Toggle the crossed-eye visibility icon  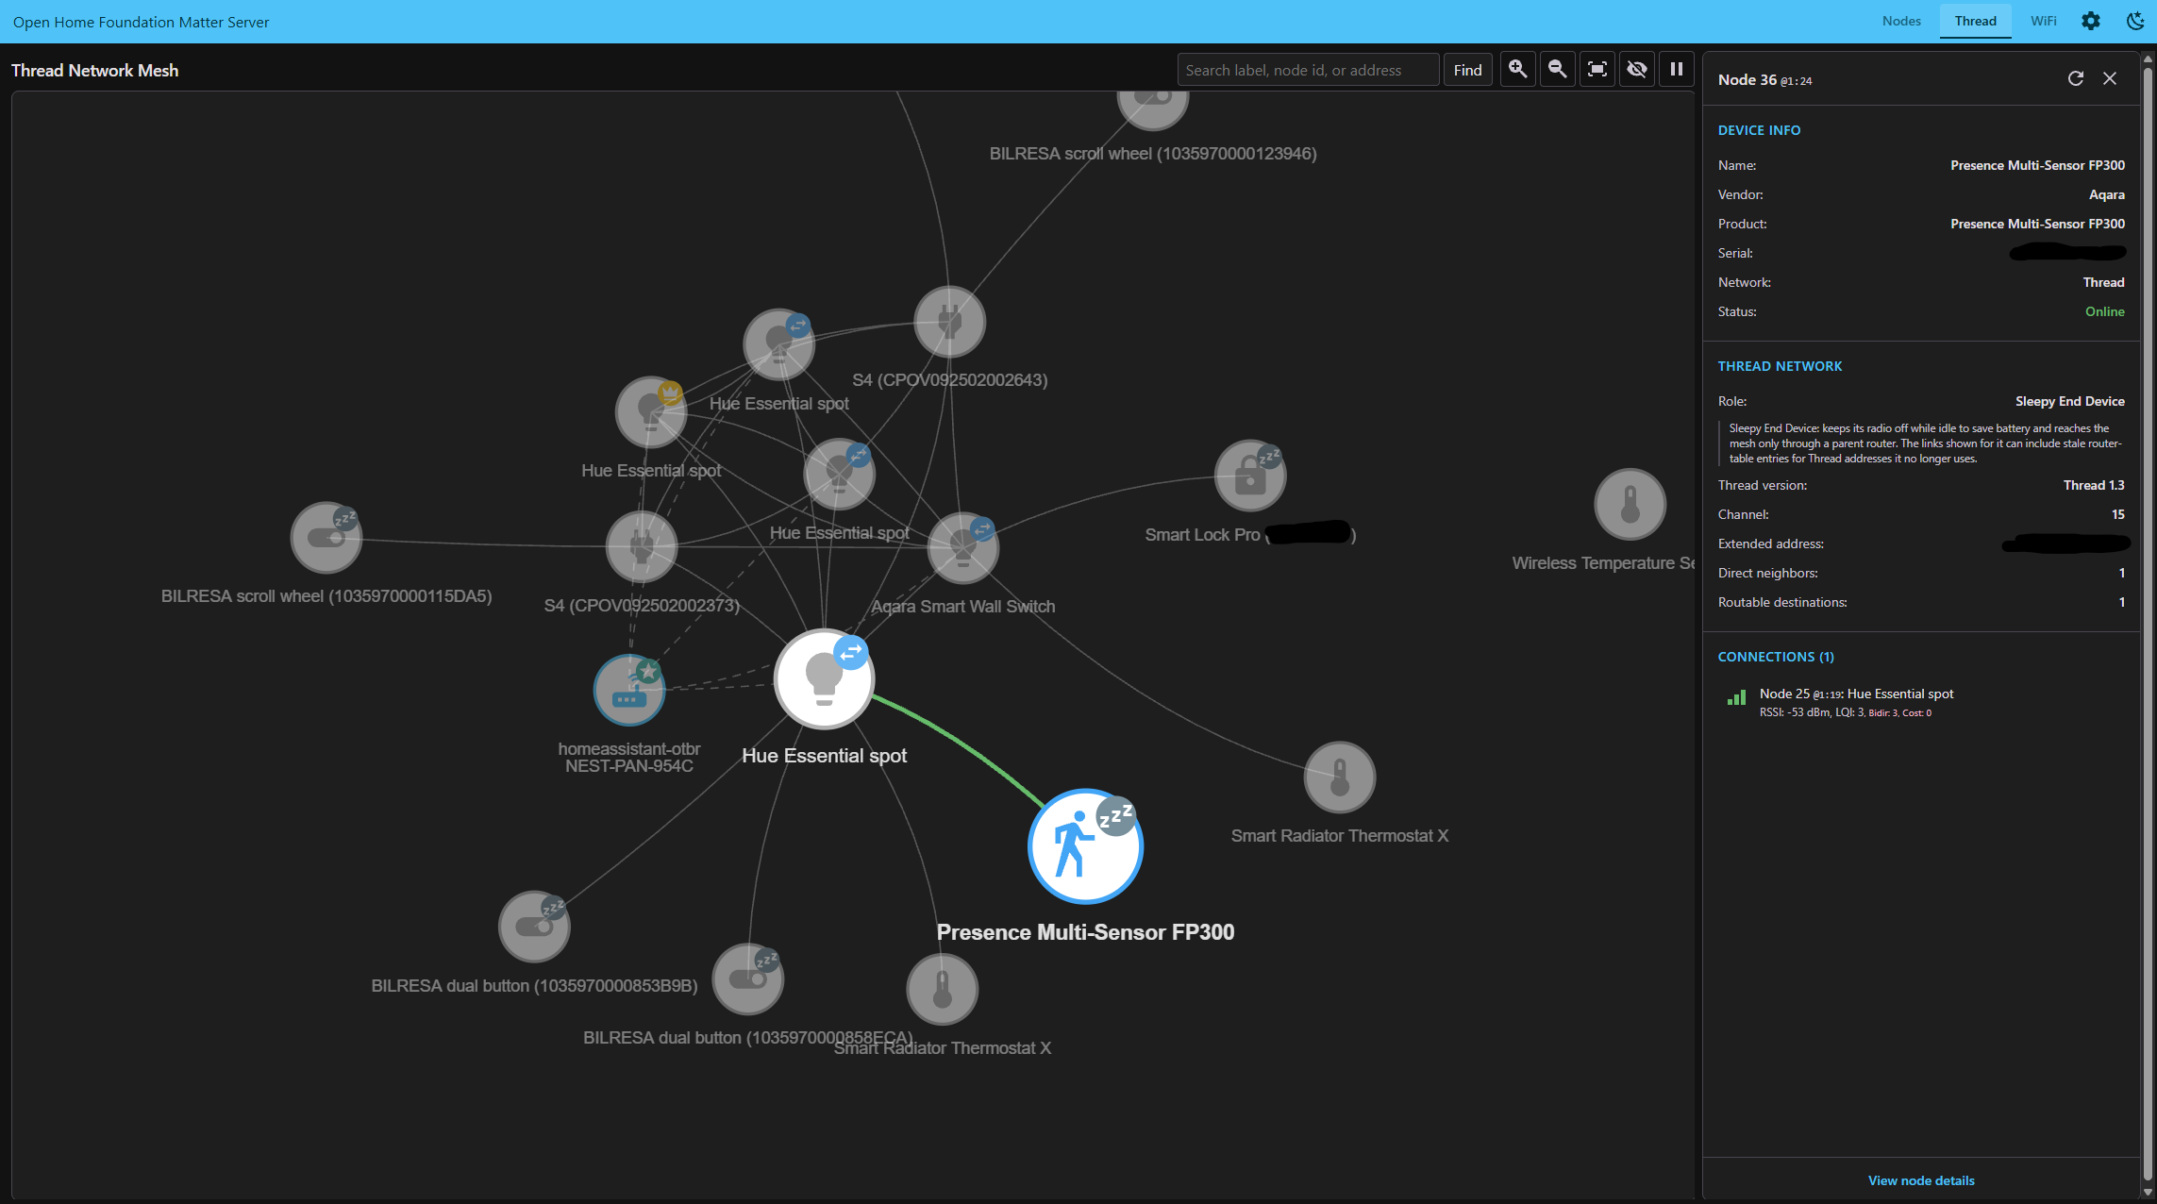(x=1636, y=69)
